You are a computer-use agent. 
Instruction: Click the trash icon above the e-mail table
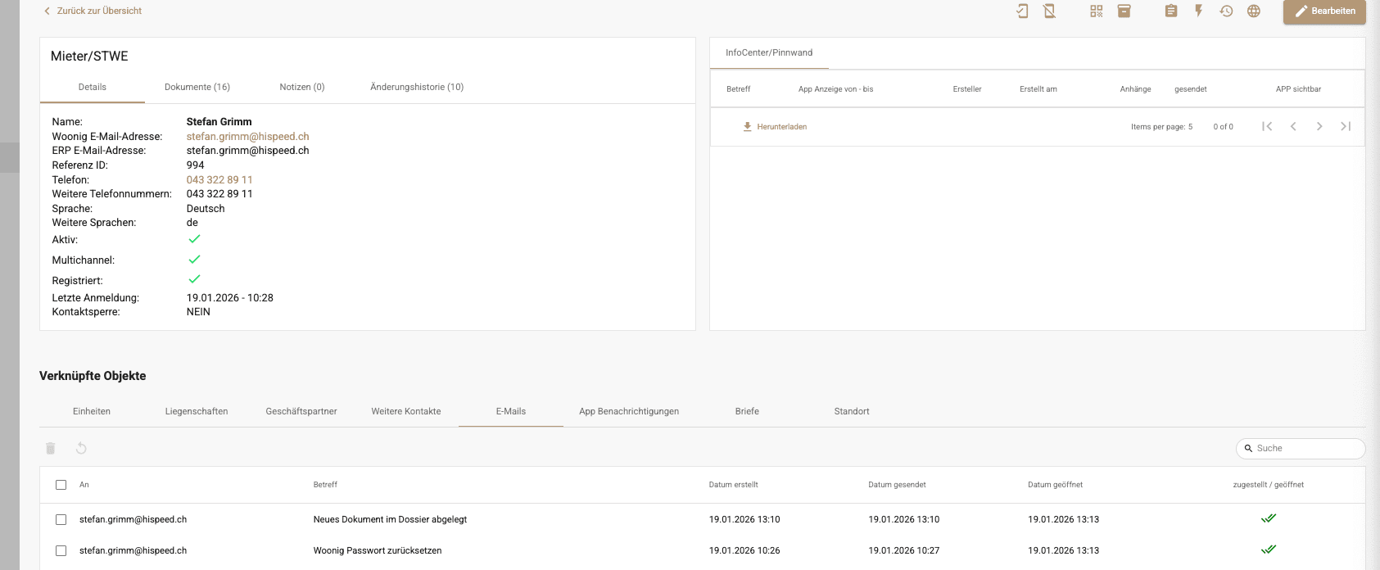click(x=51, y=448)
